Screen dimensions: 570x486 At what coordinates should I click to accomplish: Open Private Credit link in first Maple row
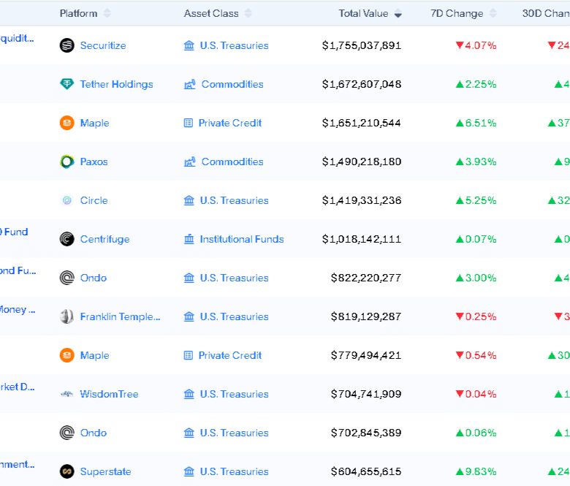click(229, 123)
